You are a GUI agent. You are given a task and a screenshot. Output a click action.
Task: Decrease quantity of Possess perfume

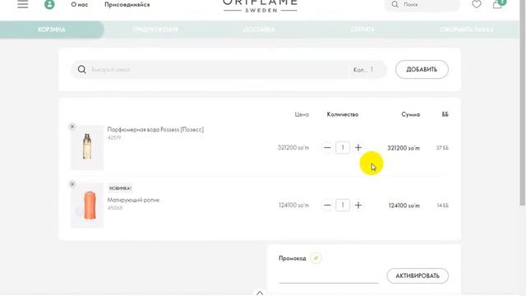click(327, 148)
